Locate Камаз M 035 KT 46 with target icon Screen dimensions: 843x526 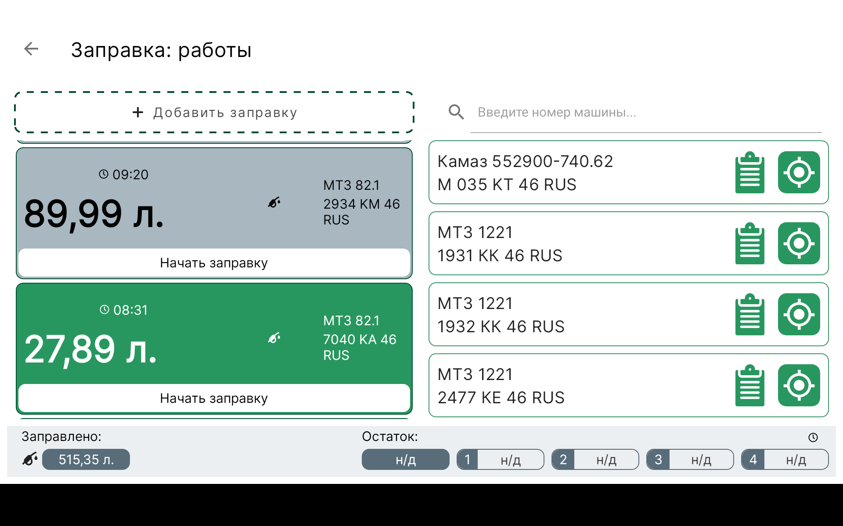coord(799,172)
